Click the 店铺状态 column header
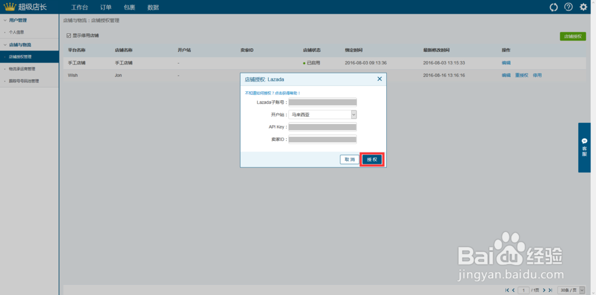This screenshot has height=295, width=596. pos(312,50)
